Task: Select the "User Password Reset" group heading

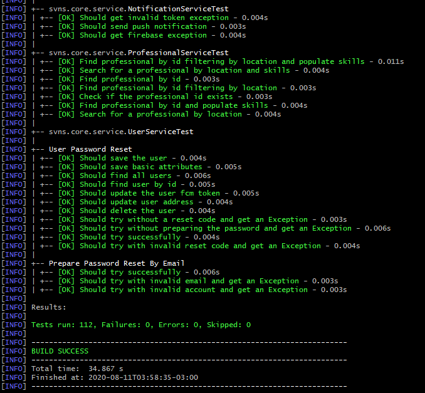Action: [90, 149]
